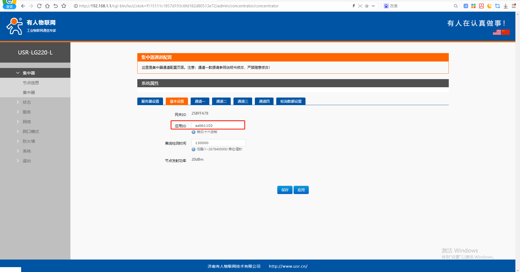The width and height of the screenshot is (520, 272).
Task: Expand the 状态 sidebar menu
Action: click(35, 102)
